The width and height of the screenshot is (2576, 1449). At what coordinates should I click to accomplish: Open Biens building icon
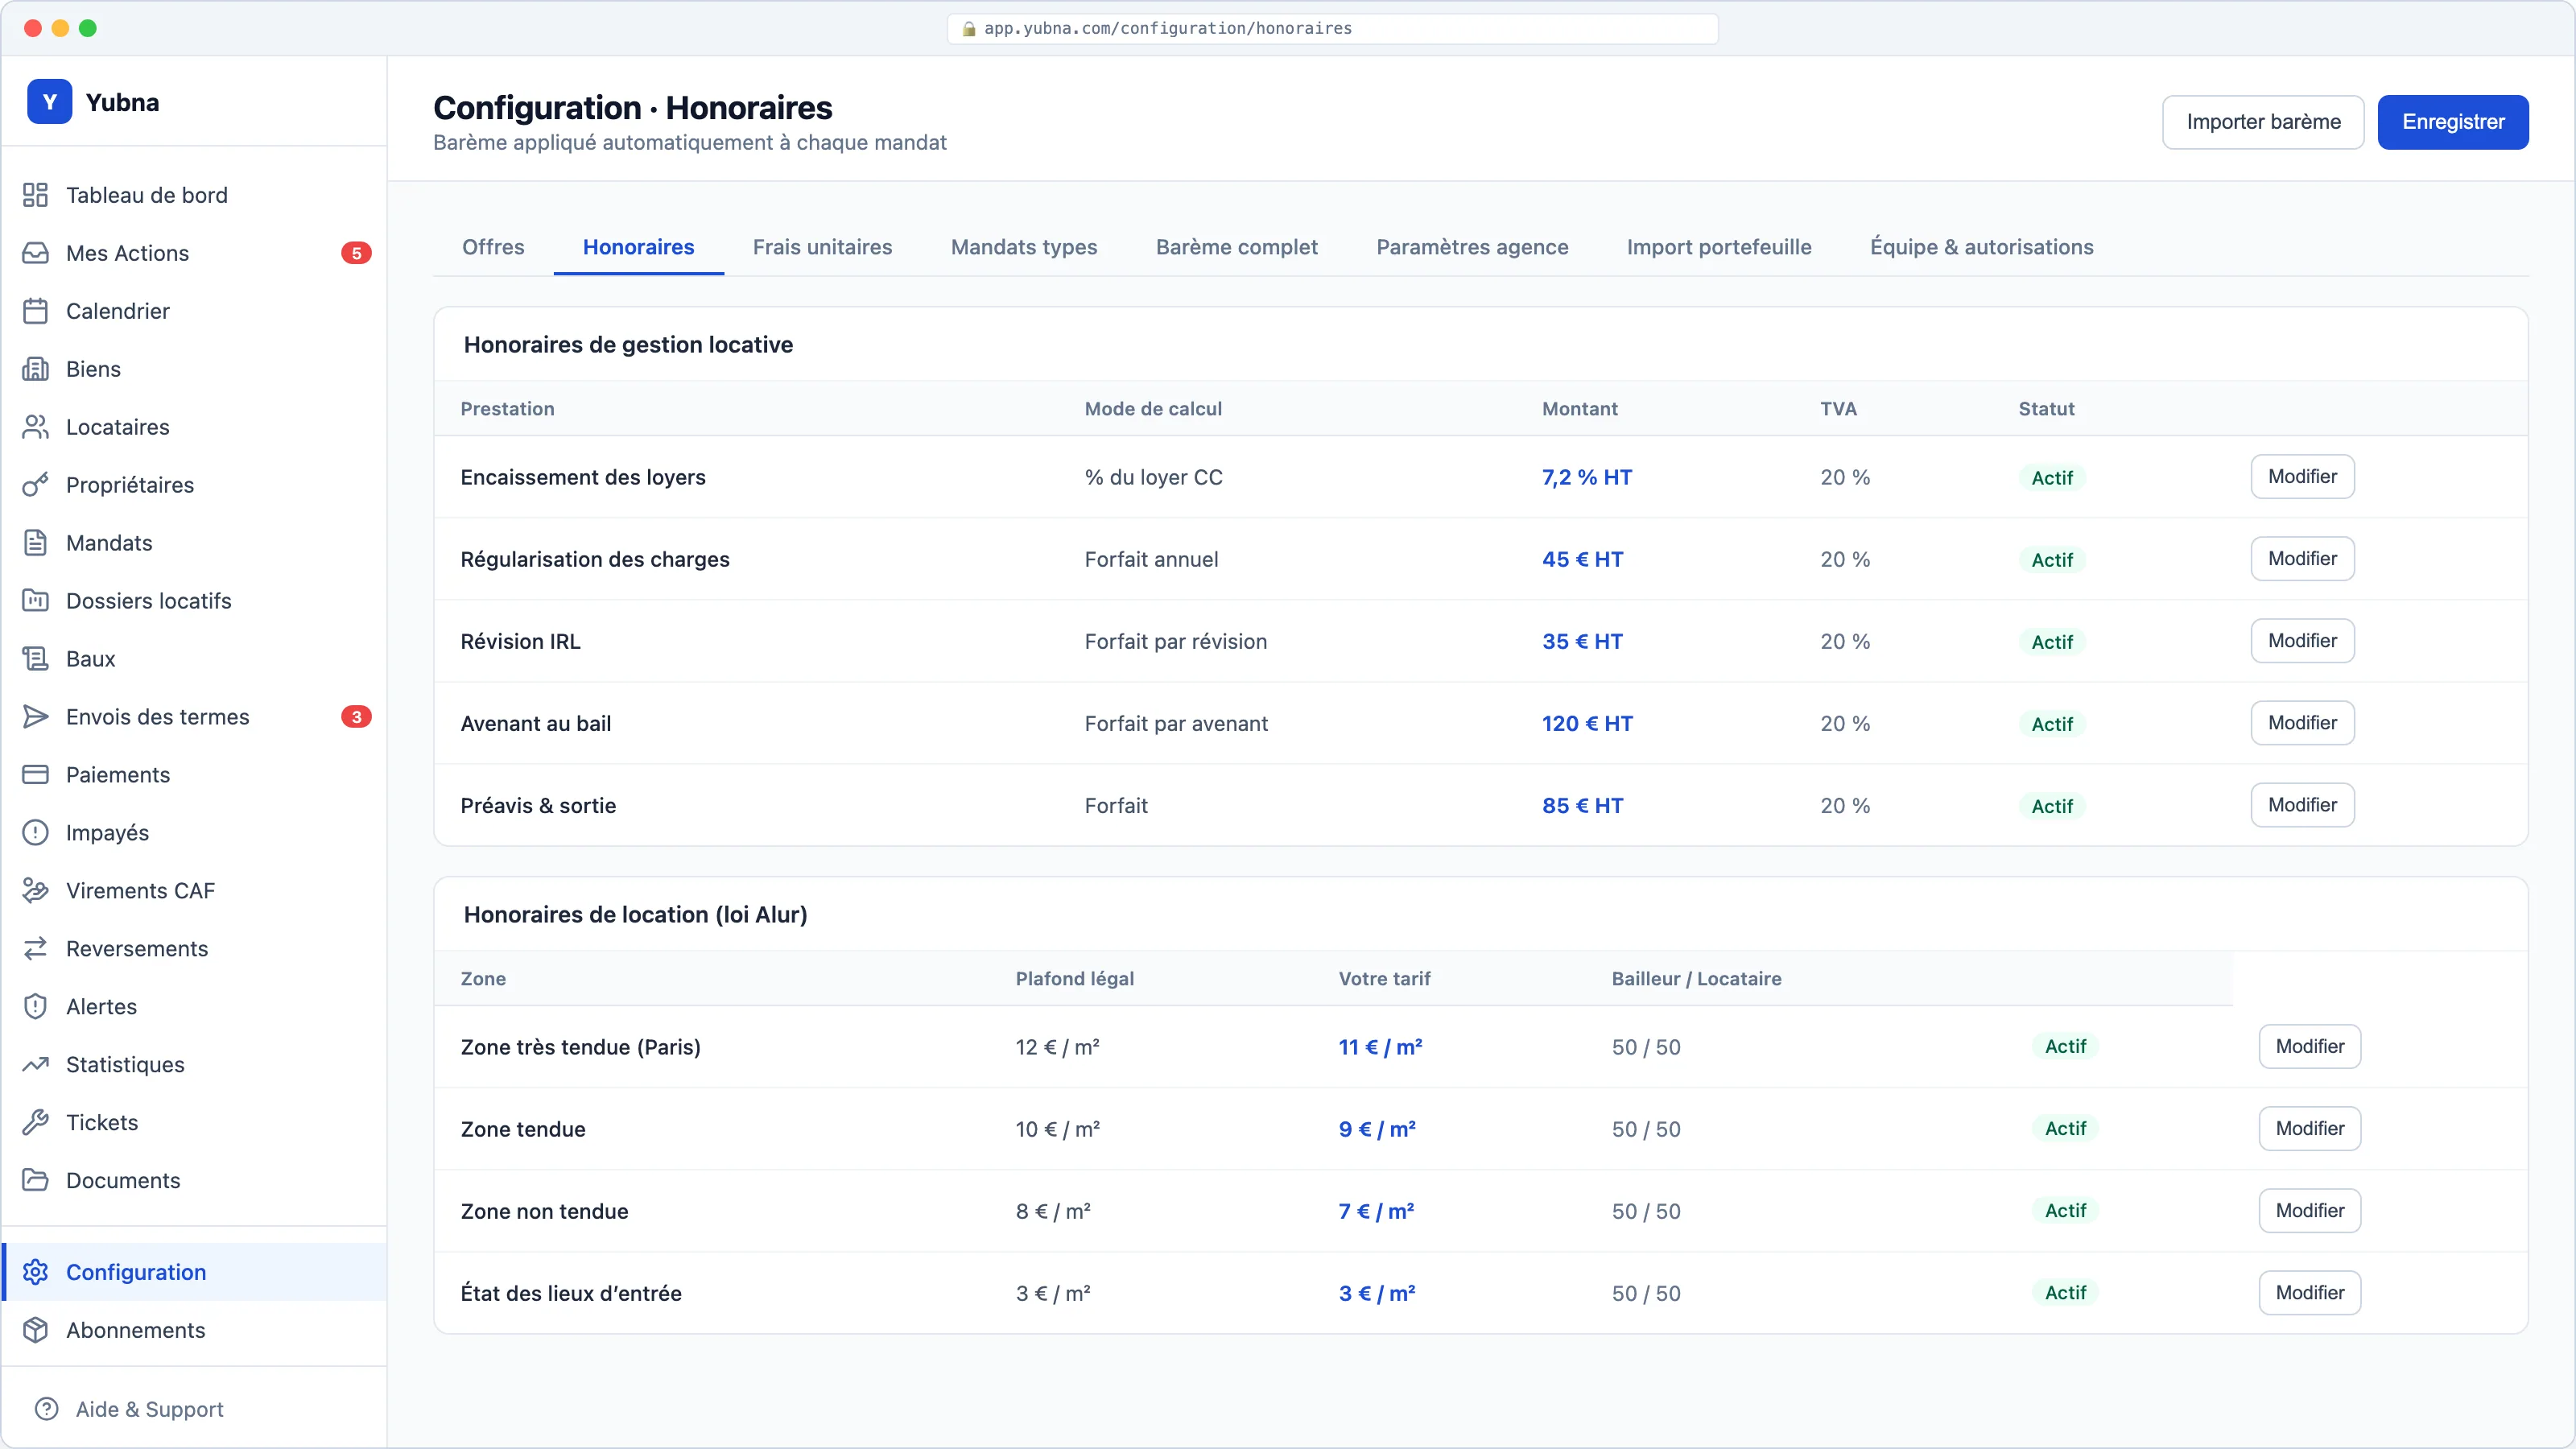(35, 369)
